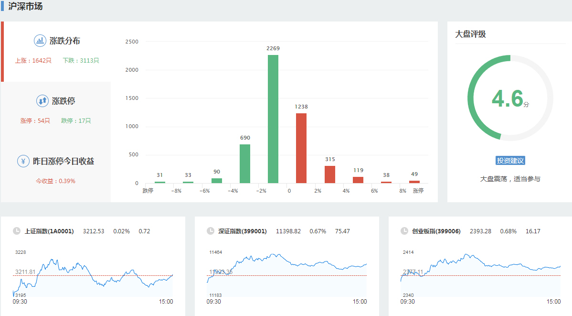Click the yen icon for 昨日涨停今日收益
Image resolution: width=572 pixels, height=316 pixels.
[23, 161]
